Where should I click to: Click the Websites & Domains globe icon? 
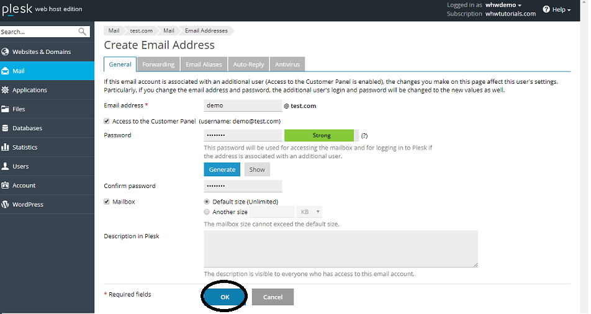(x=6, y=52)
